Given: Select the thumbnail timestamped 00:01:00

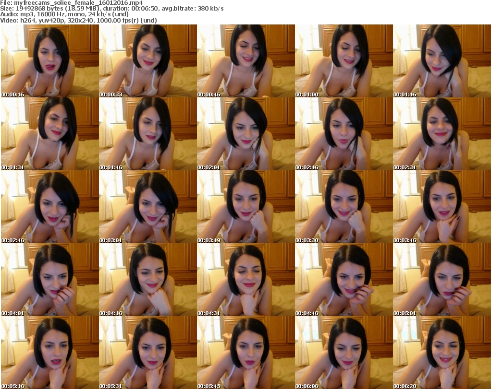Looking at the screenshot, I should tap(344, 61).
